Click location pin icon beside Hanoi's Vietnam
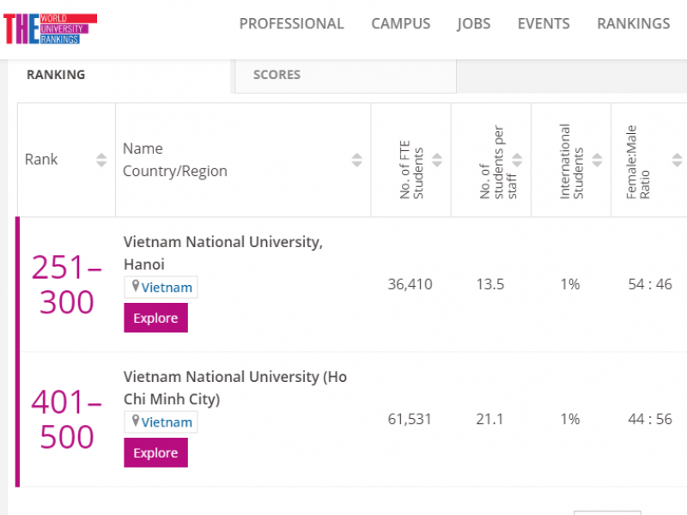The width and height of the screenshot is (687, 515). pyautogui.click(x=135, y=287)
